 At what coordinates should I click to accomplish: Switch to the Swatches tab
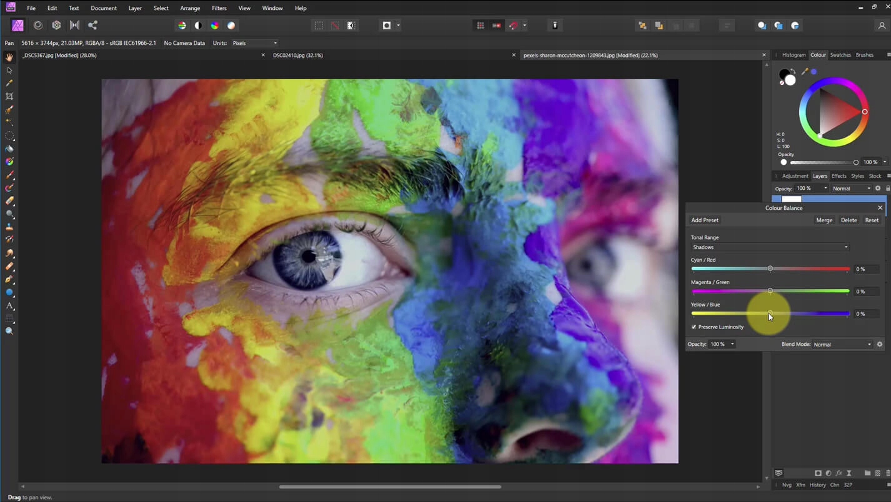click(840, 55)
